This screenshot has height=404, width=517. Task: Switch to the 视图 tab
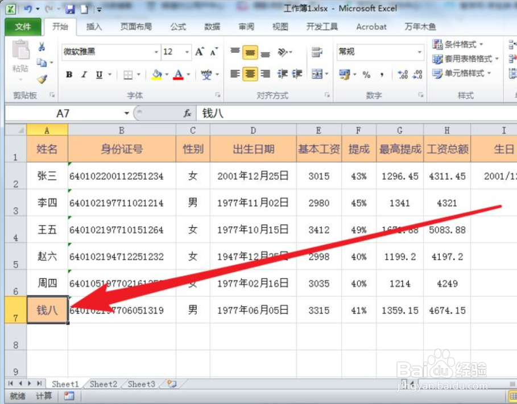click(280, 27)
